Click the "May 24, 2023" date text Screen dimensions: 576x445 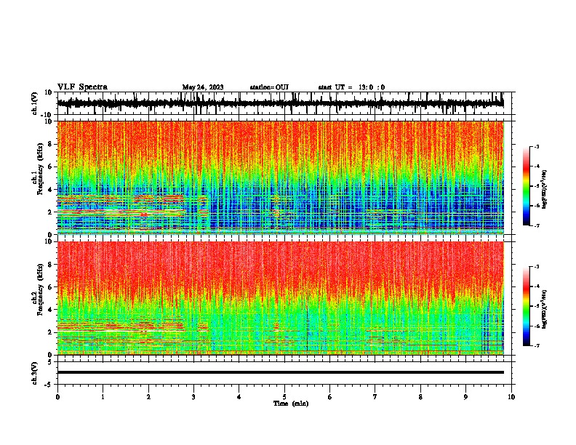[x=203, y=87]
